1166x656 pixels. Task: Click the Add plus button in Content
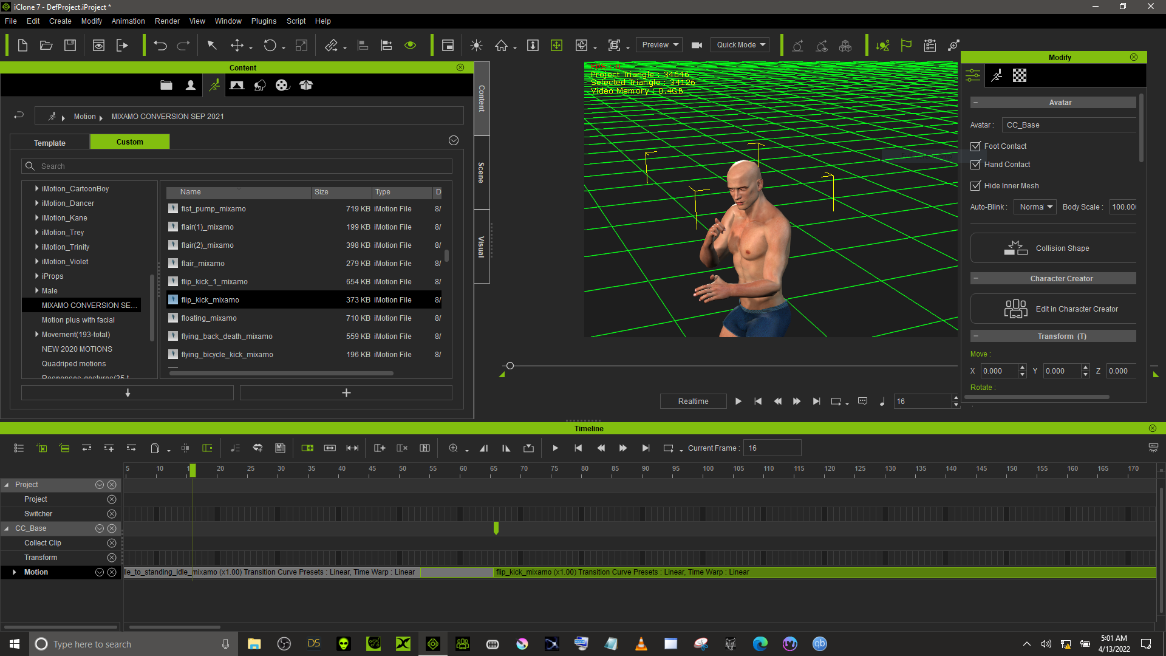tap(346, 394)
